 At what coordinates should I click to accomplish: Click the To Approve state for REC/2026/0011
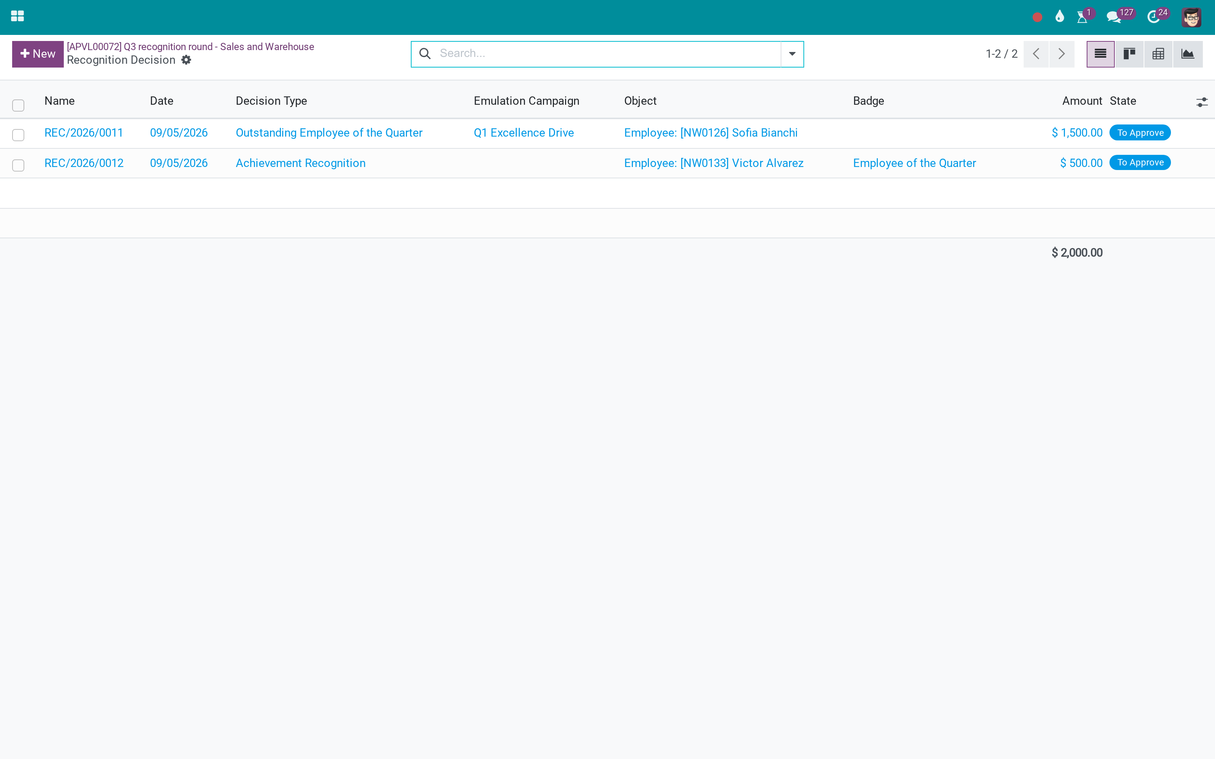point(1140,133)
